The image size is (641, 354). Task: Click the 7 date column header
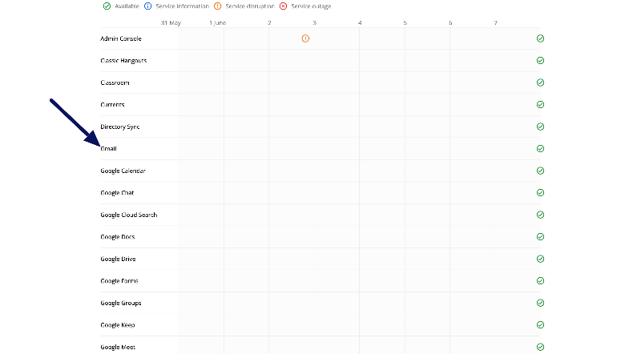click(x=495, y=23)
